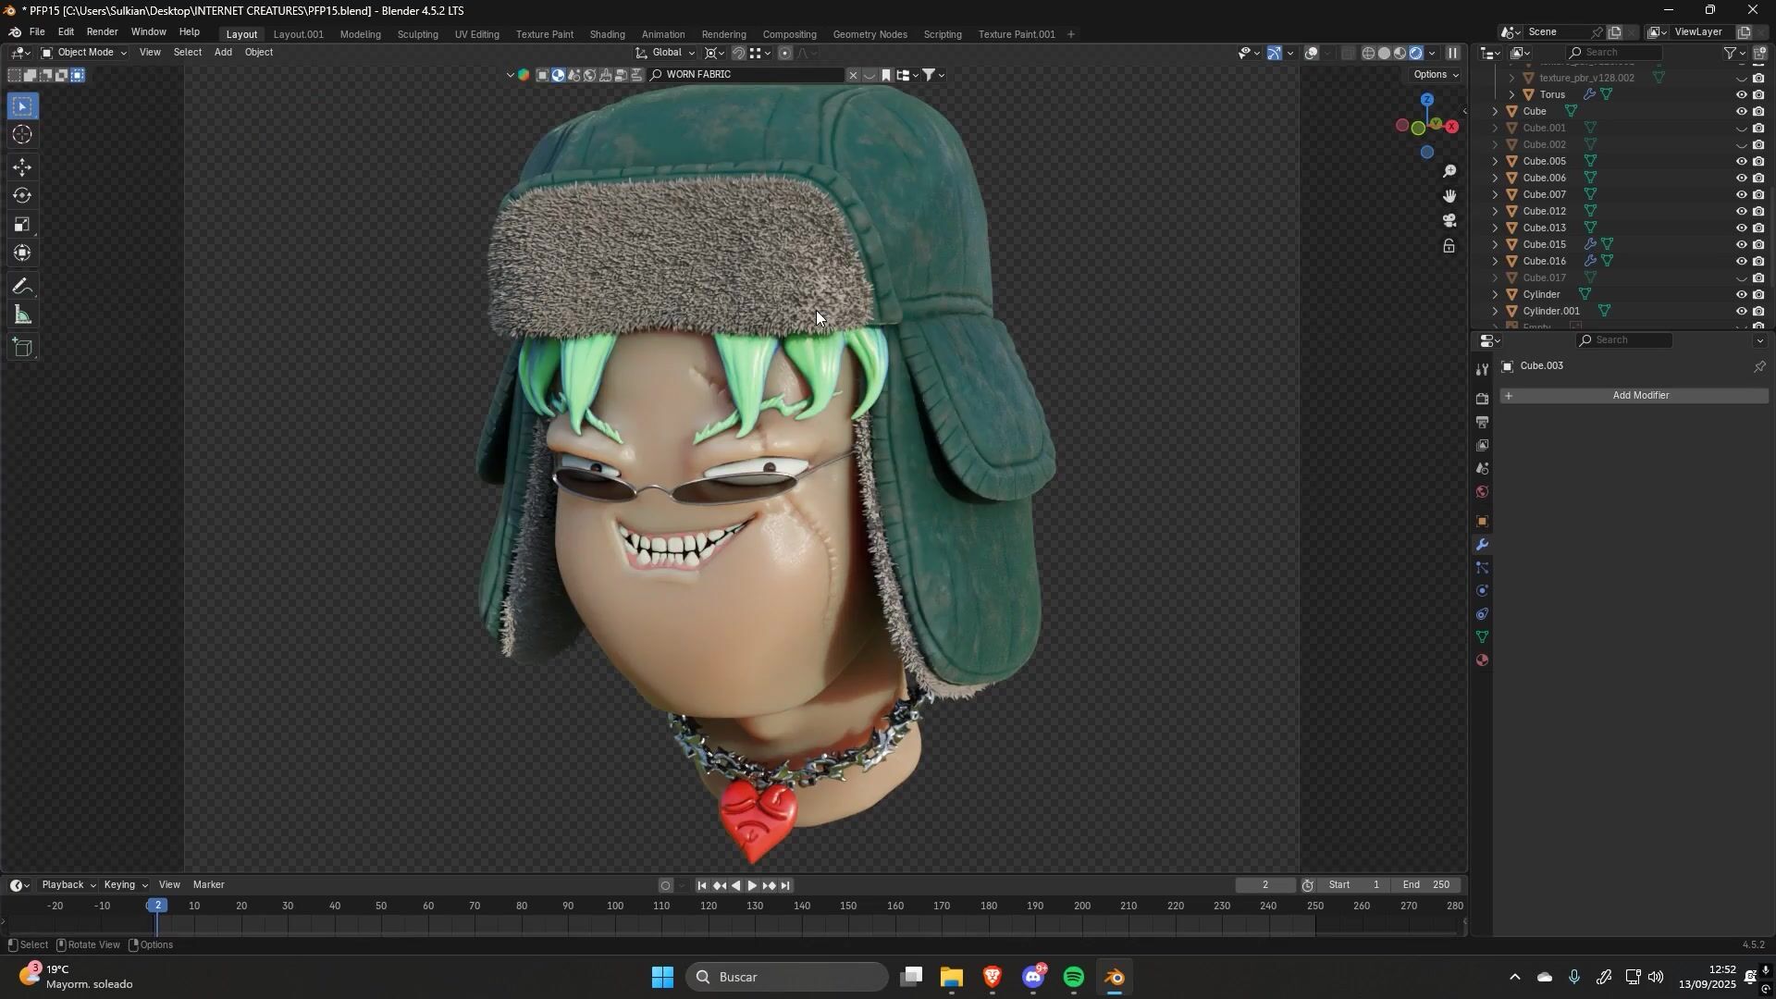Open the Render menu
Viewport: 1776px width, 999px height.
tap(102, 31)
